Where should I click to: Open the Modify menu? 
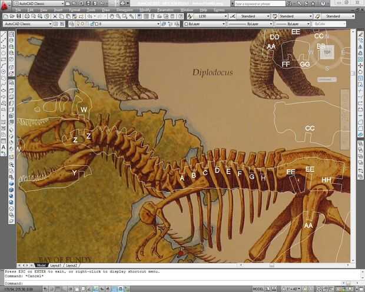point(145,10)
